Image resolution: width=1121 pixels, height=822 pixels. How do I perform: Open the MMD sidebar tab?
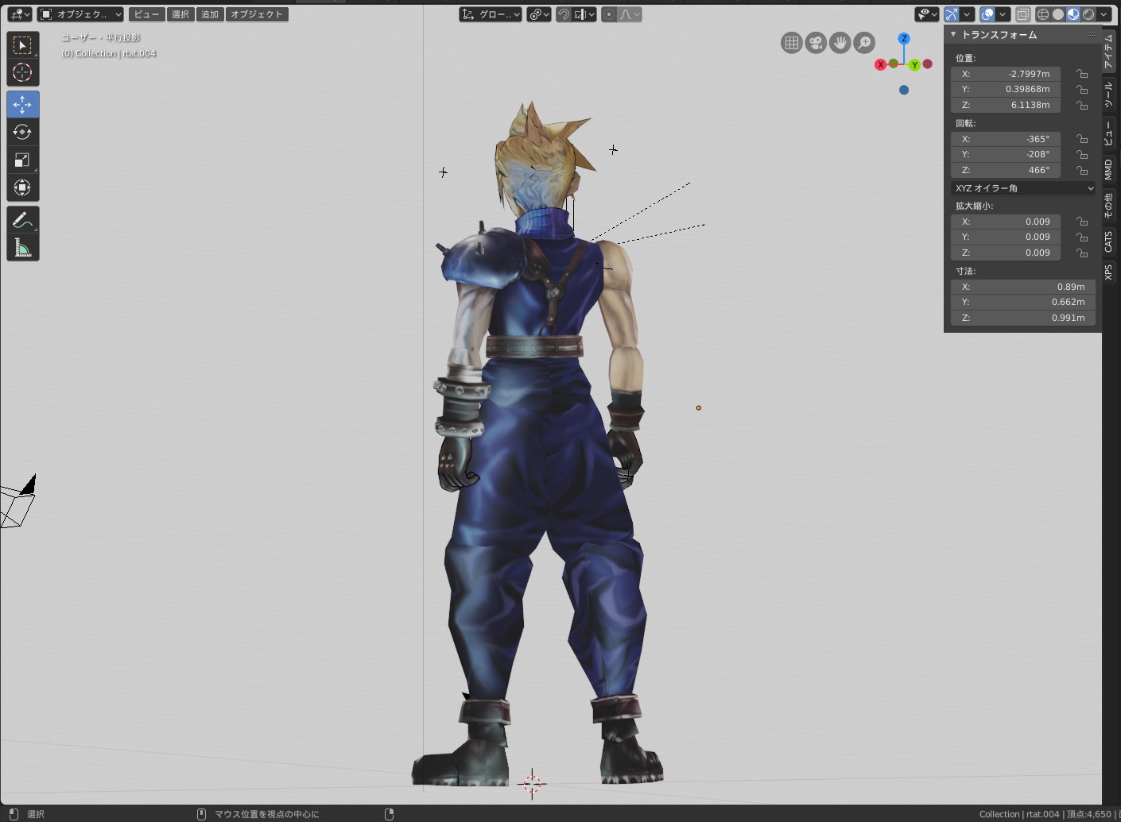click(1109, 169)
